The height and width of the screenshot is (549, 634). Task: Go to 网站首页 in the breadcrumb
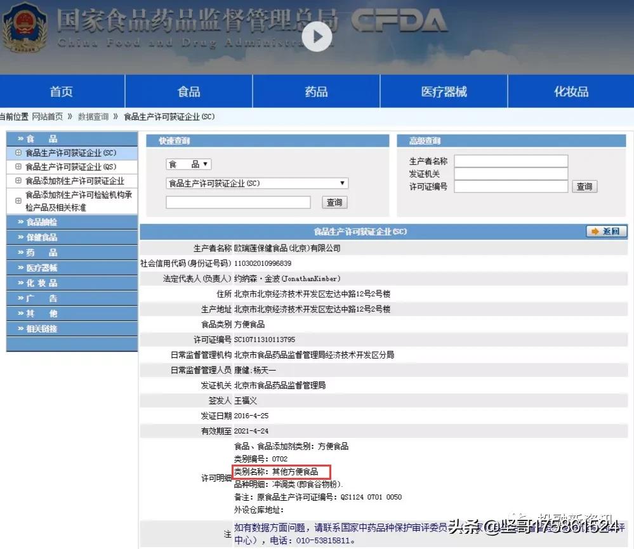click(x=48, y=117)
